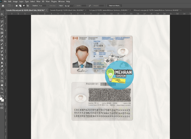Choose the Brush tool
This screenshot has width=191, height=139.
[2, 44]
